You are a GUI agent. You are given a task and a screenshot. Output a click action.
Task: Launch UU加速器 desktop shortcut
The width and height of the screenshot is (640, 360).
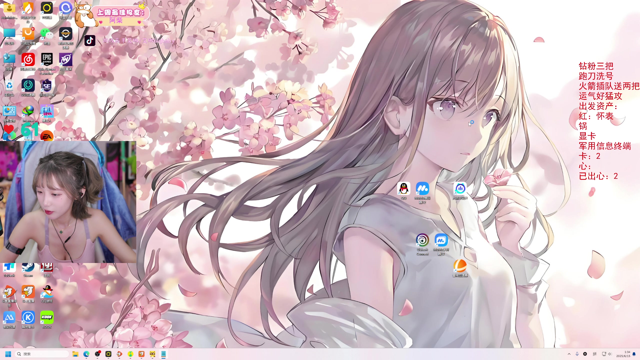point(28,88)
